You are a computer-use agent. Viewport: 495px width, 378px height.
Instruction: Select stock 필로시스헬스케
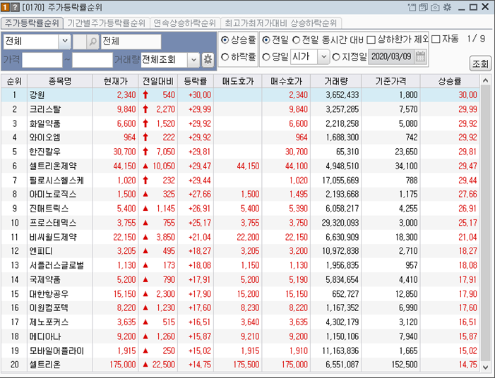coord(56,181)
